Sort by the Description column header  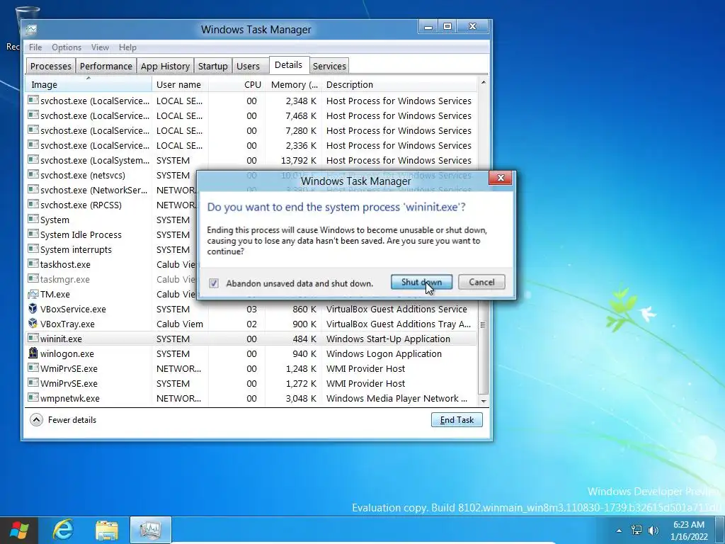(x=399, y=85)
